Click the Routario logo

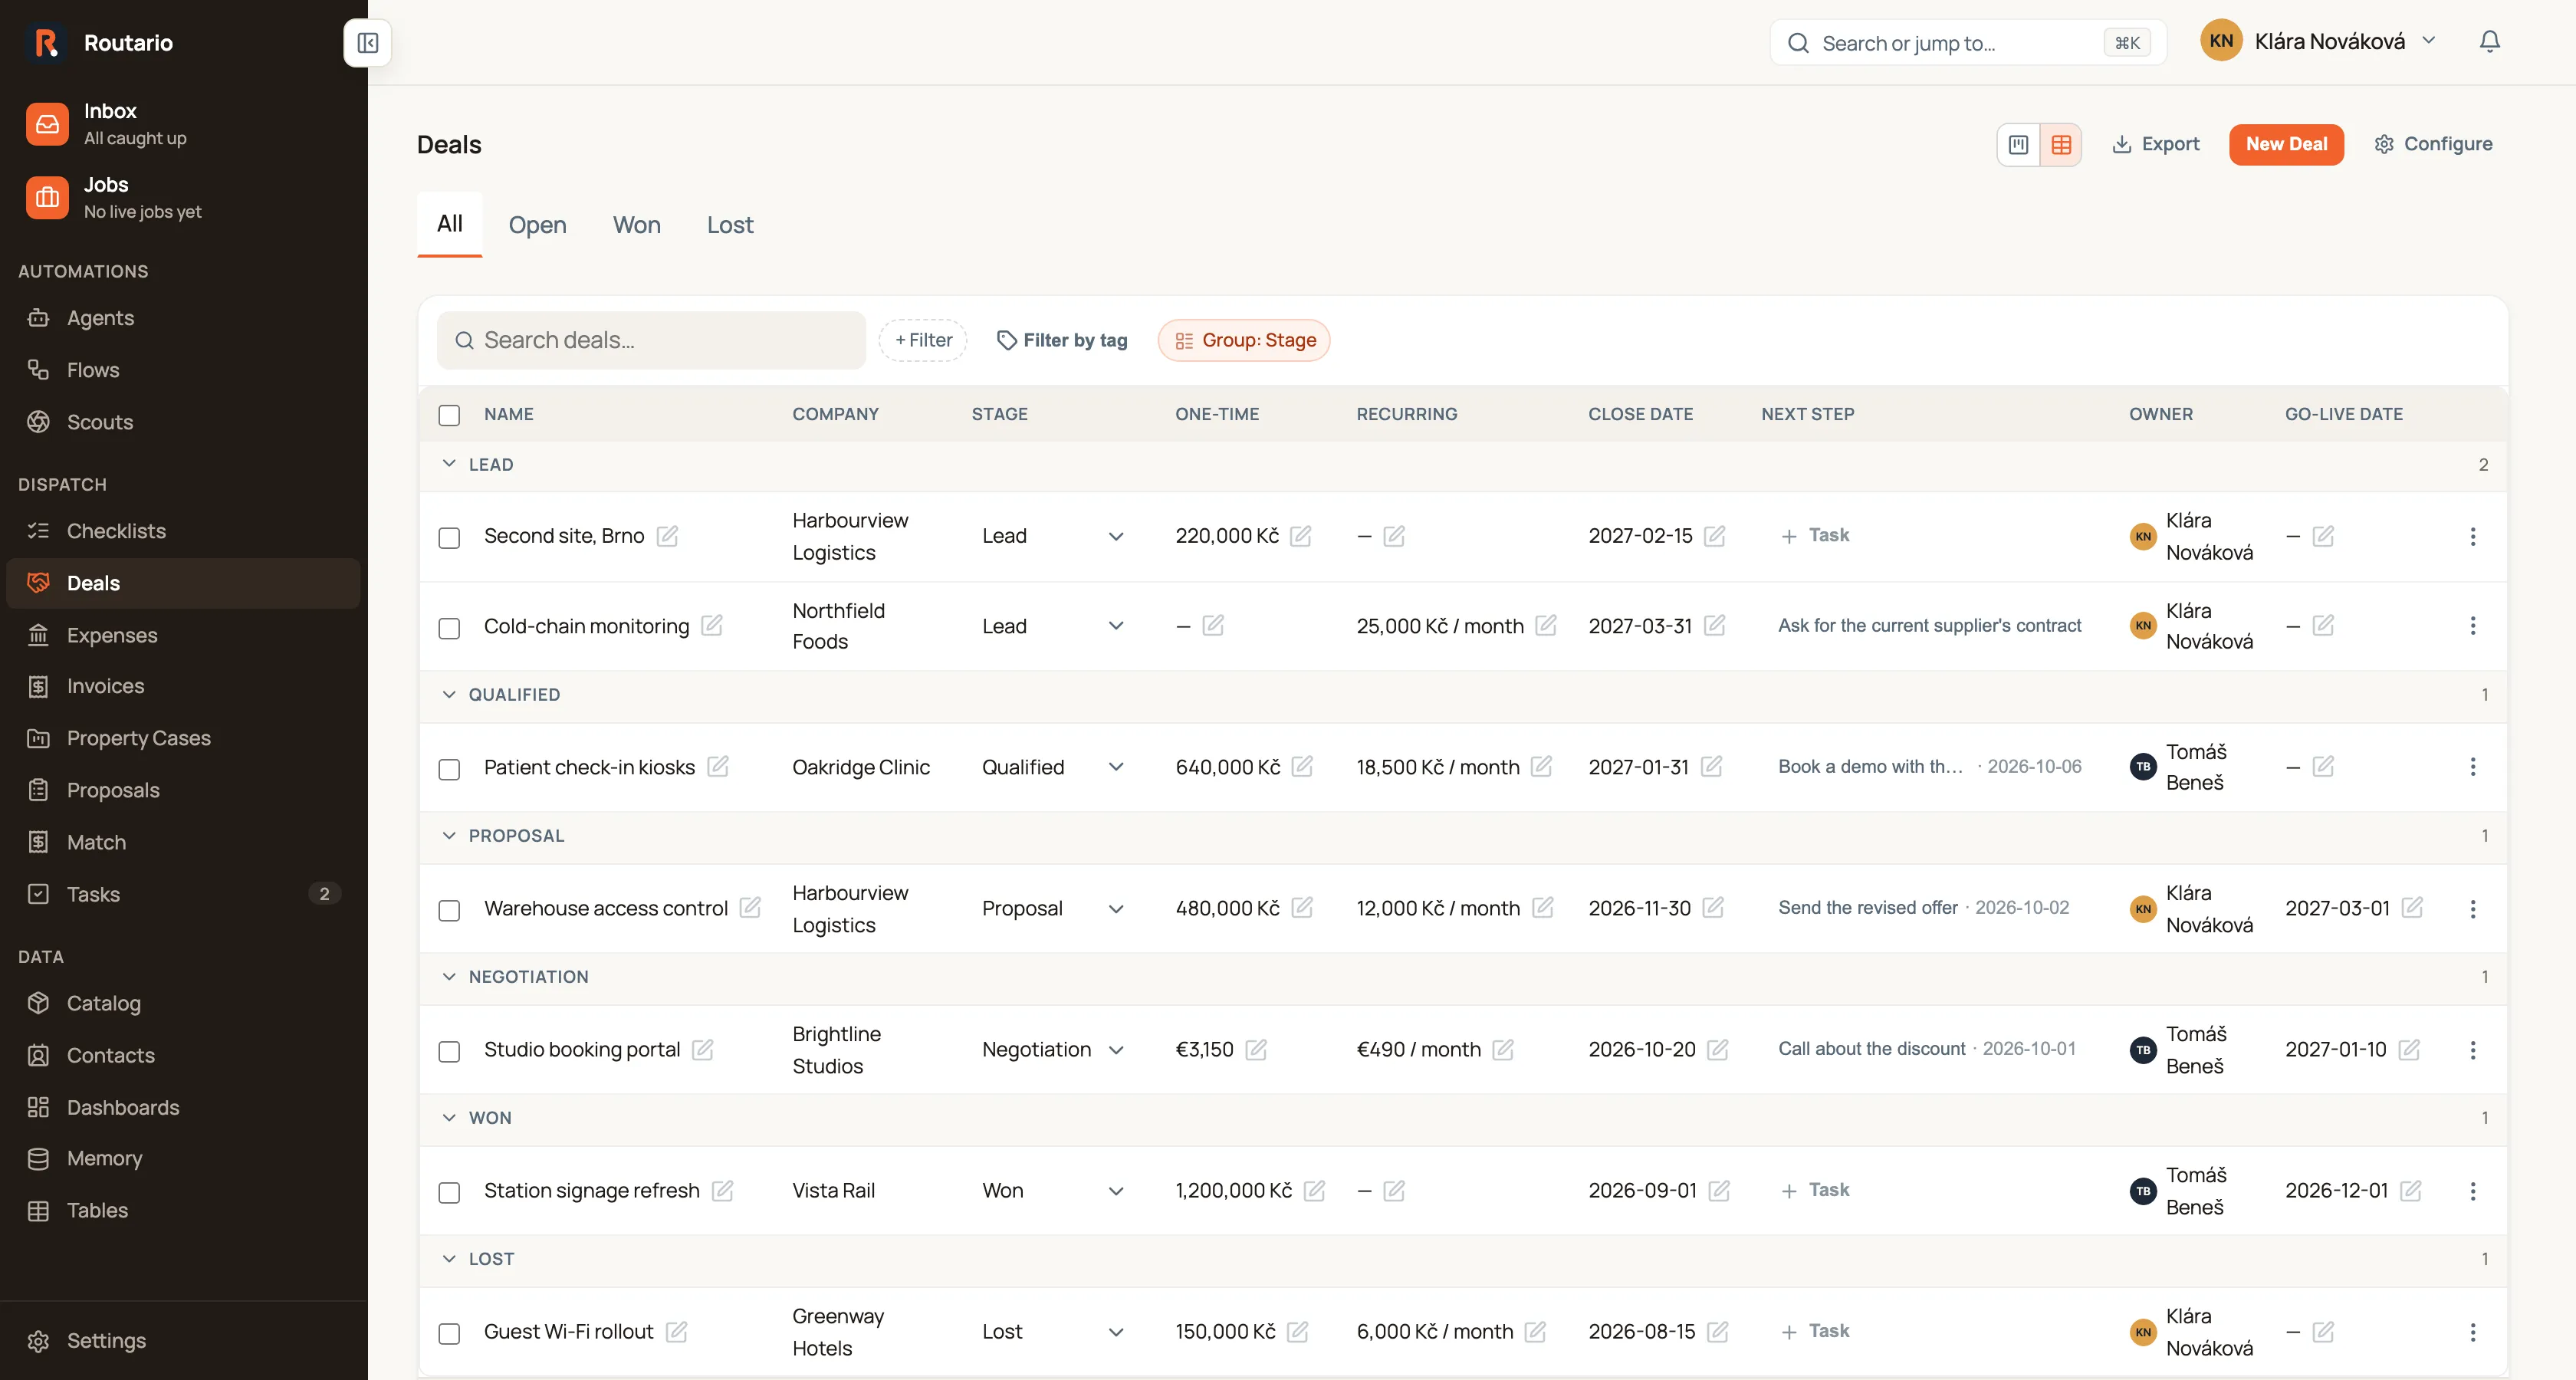(x=46, y=43)
